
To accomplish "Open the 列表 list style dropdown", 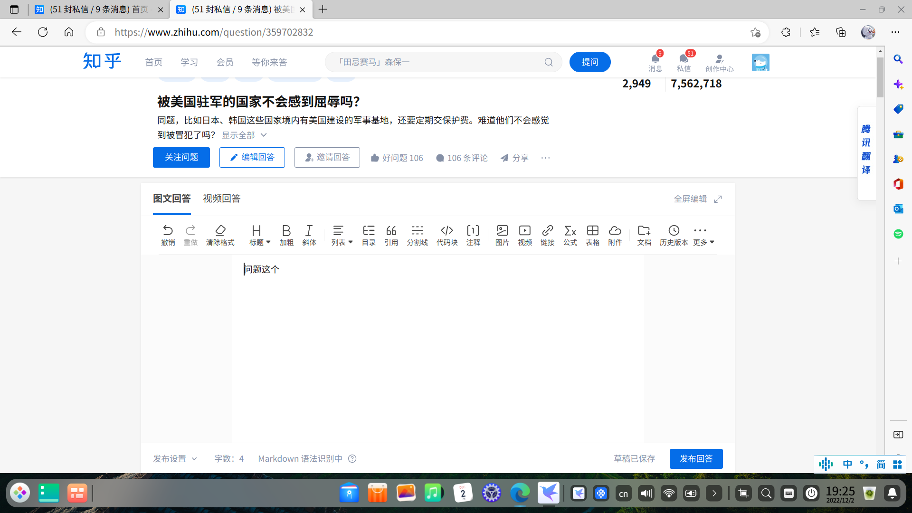I will [x=341, y=235].
